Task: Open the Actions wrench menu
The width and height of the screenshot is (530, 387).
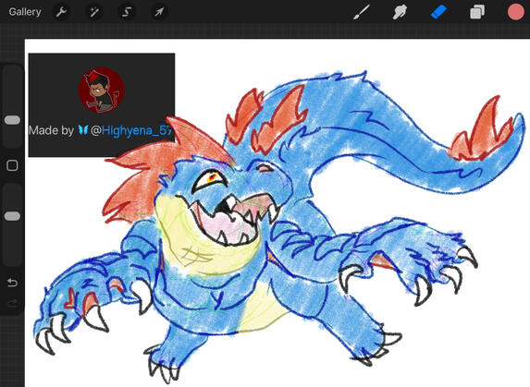Action: click(61, 12)
